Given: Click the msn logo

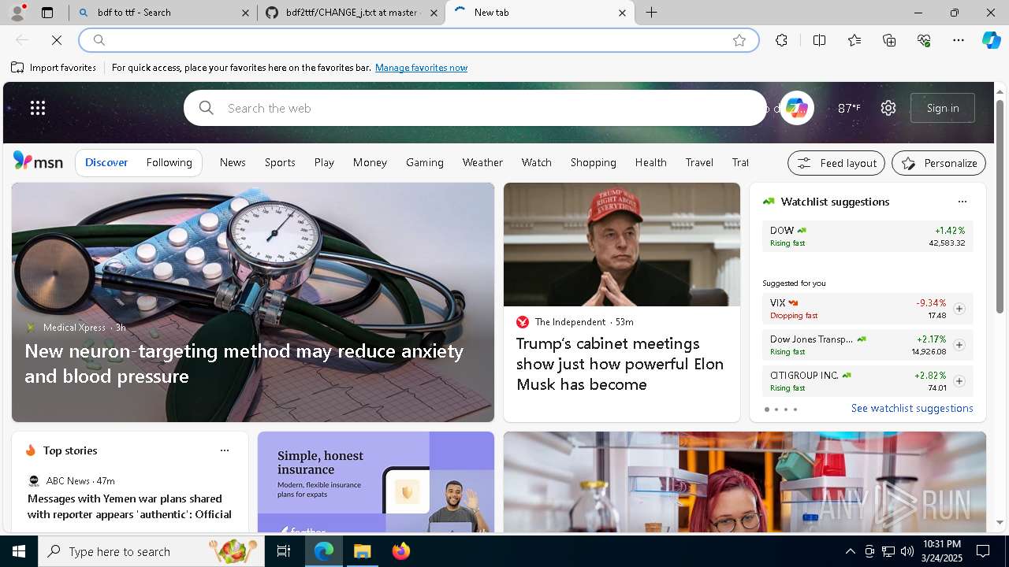Looking at the screenshot, I should coord(38,161).
